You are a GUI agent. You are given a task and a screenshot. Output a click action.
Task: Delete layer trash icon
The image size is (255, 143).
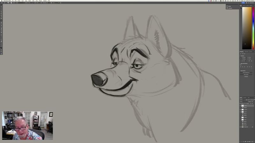(x=253, y=142)
